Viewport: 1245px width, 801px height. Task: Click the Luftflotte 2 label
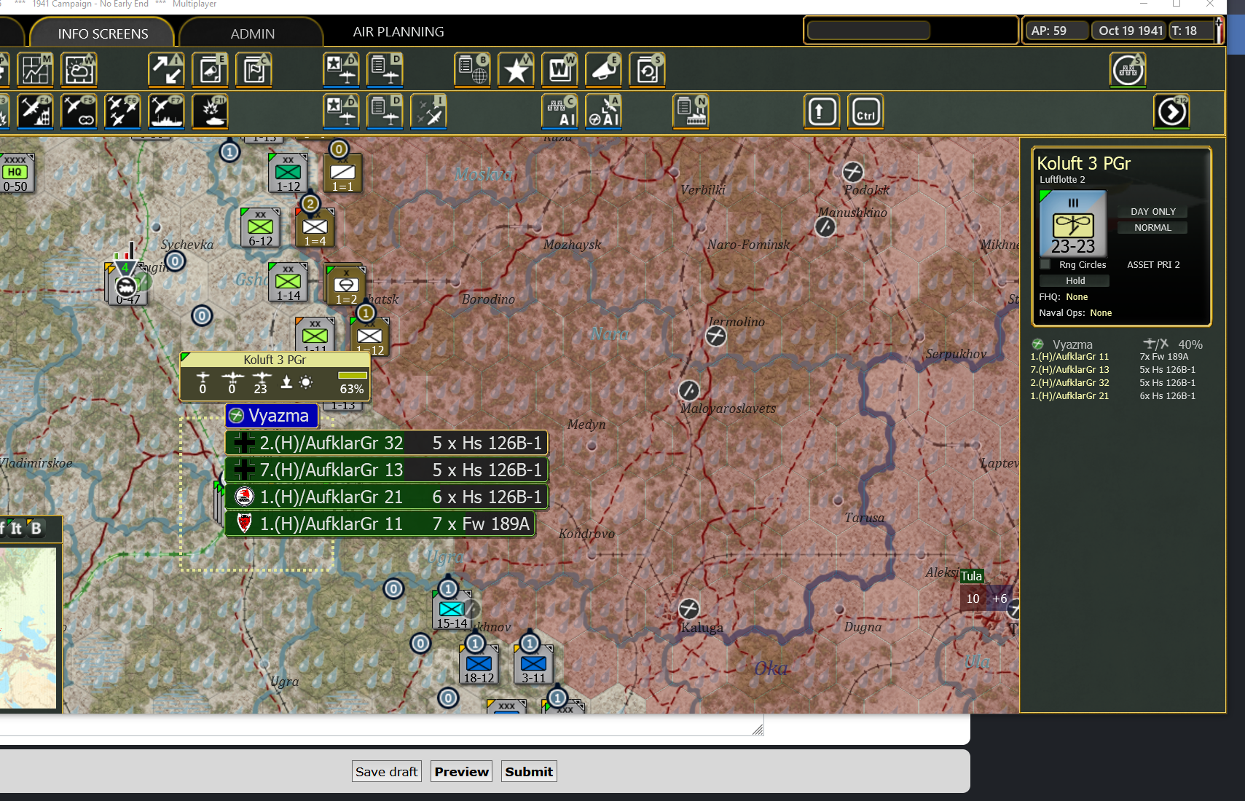click(x=1062, y=180)
